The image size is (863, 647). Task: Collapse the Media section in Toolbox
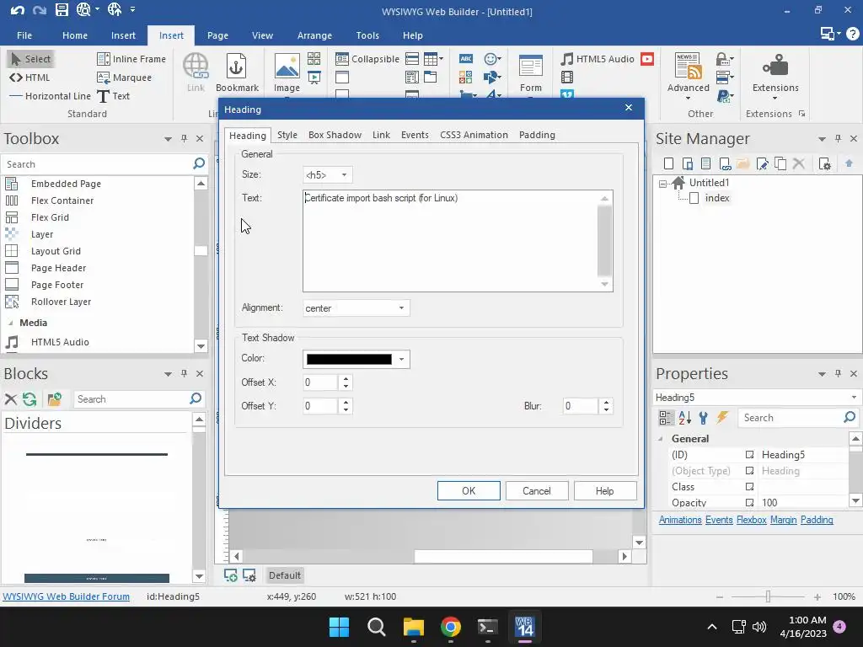(10, 323)
